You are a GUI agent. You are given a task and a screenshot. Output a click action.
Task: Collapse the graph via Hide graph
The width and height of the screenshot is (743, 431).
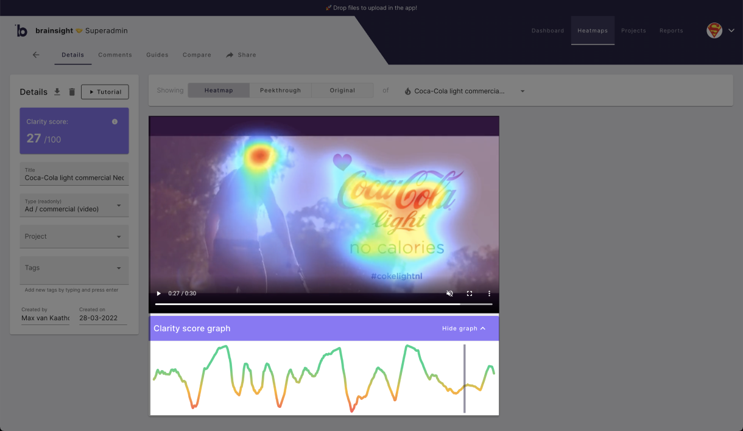(463, 329)
